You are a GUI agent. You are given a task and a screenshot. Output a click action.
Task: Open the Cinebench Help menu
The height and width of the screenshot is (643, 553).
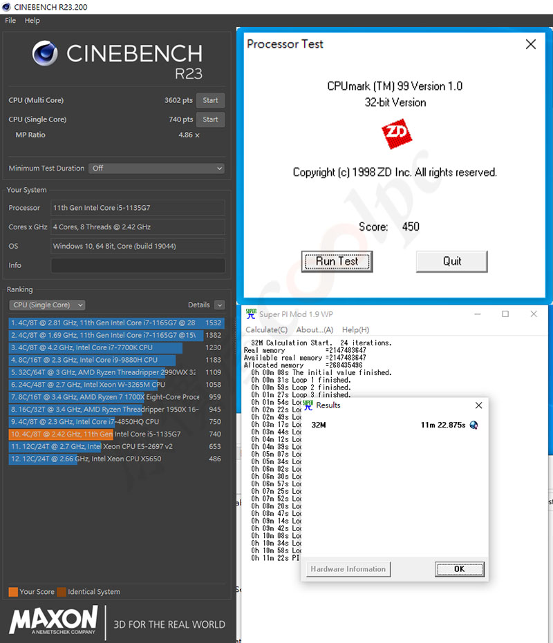click(x=32, y=21)
